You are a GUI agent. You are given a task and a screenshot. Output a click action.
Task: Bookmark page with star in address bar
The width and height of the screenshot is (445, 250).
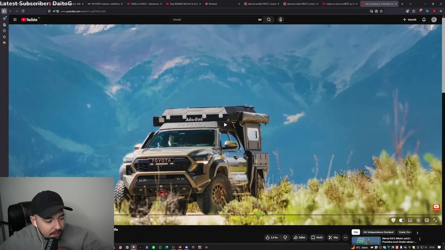(381, 11)
